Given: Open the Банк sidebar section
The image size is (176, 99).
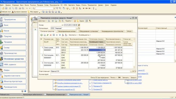Looking at the screenshot, I should coord(13,25).
